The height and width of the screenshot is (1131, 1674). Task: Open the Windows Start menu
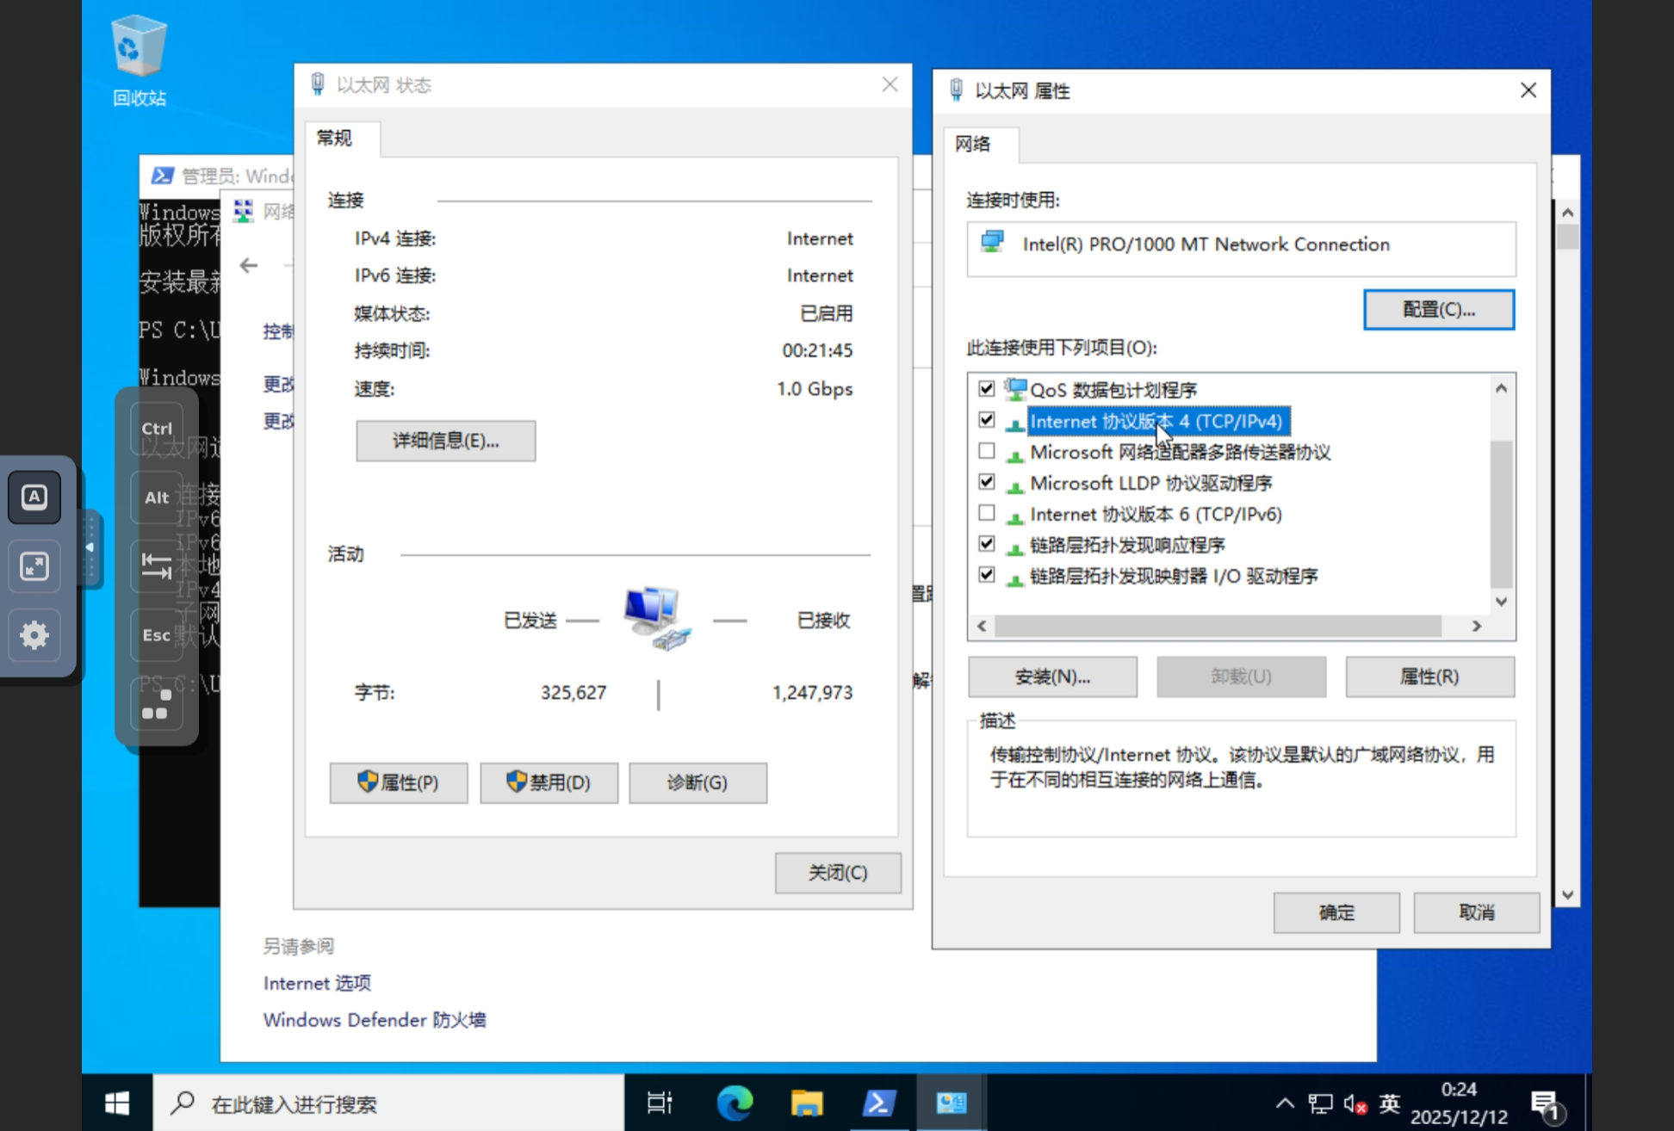tap(117, 1103)
